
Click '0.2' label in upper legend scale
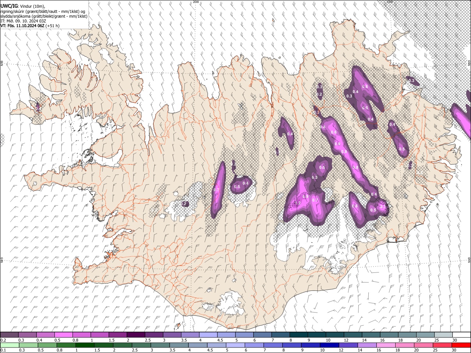point(3,340)
